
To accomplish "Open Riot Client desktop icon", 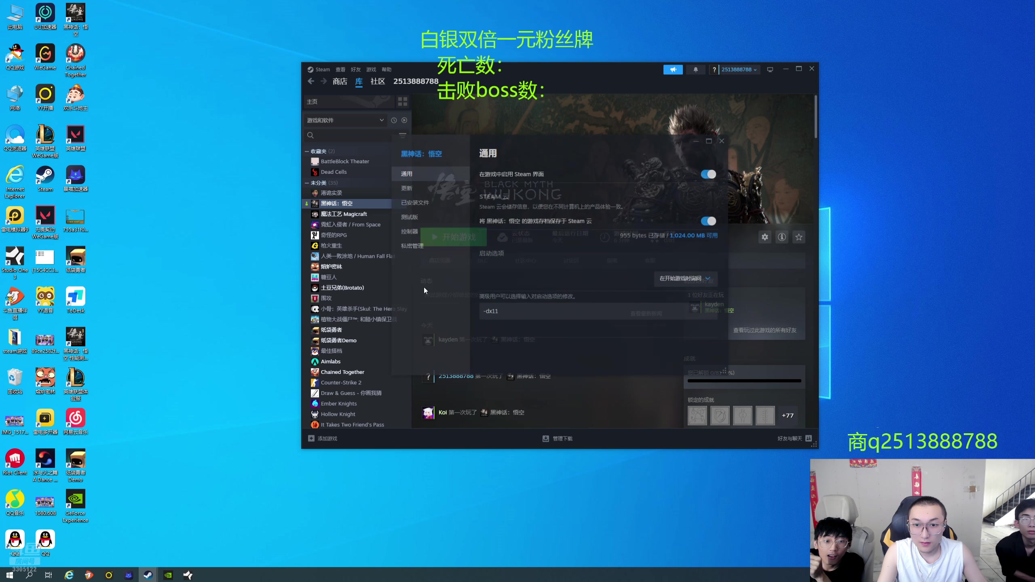I will (15, 462).
